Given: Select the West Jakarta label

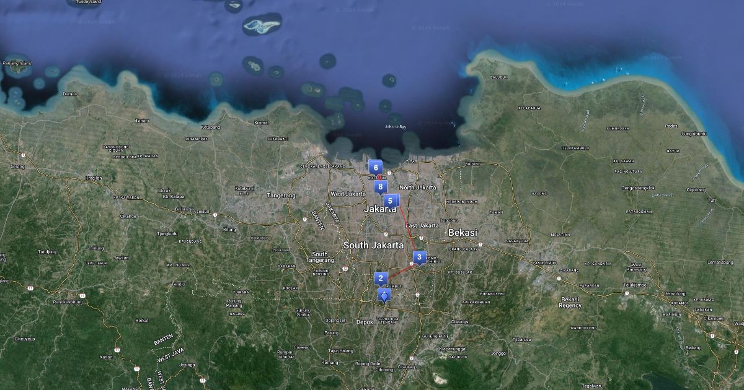Looking at the screenshot, I should pos(348,194).
